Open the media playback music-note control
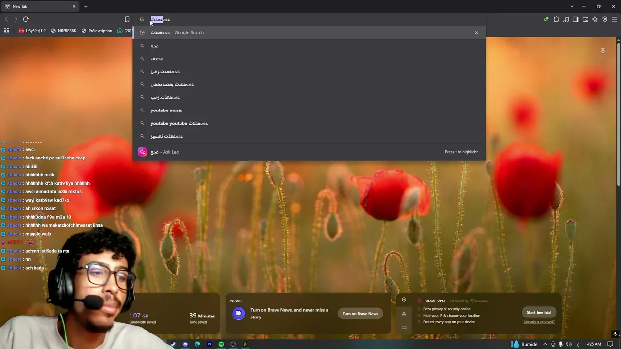 tap(566, 19)
